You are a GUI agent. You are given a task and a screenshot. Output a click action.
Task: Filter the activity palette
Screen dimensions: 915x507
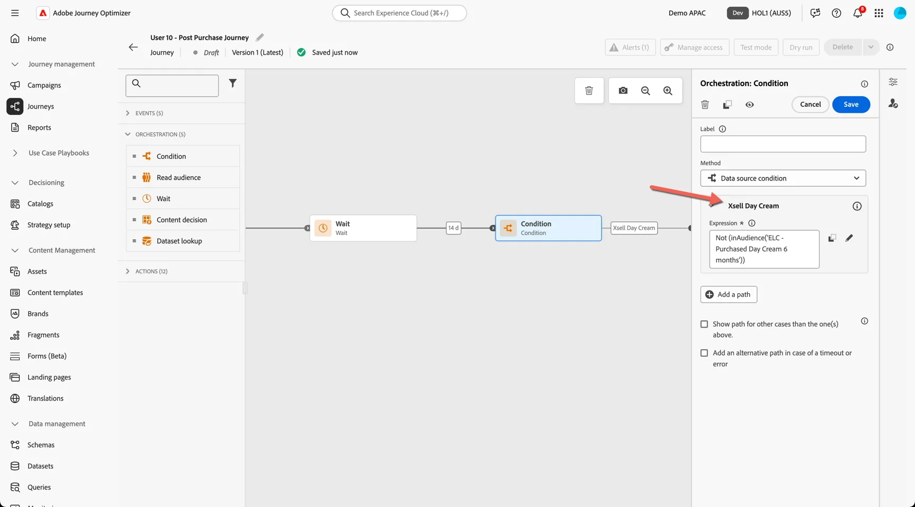(232, 83)
